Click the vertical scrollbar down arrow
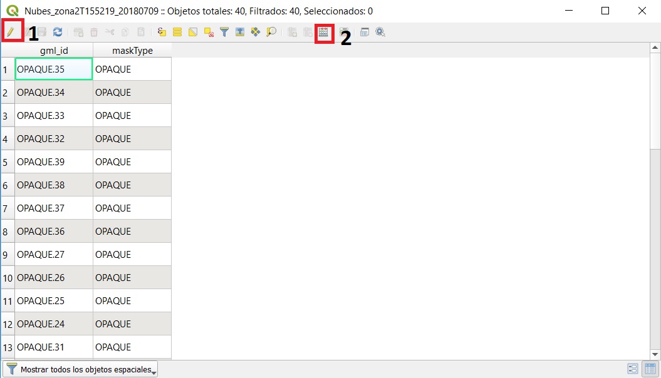The height and width of the screenshot is (378, 661). click(x=655, y=354)
